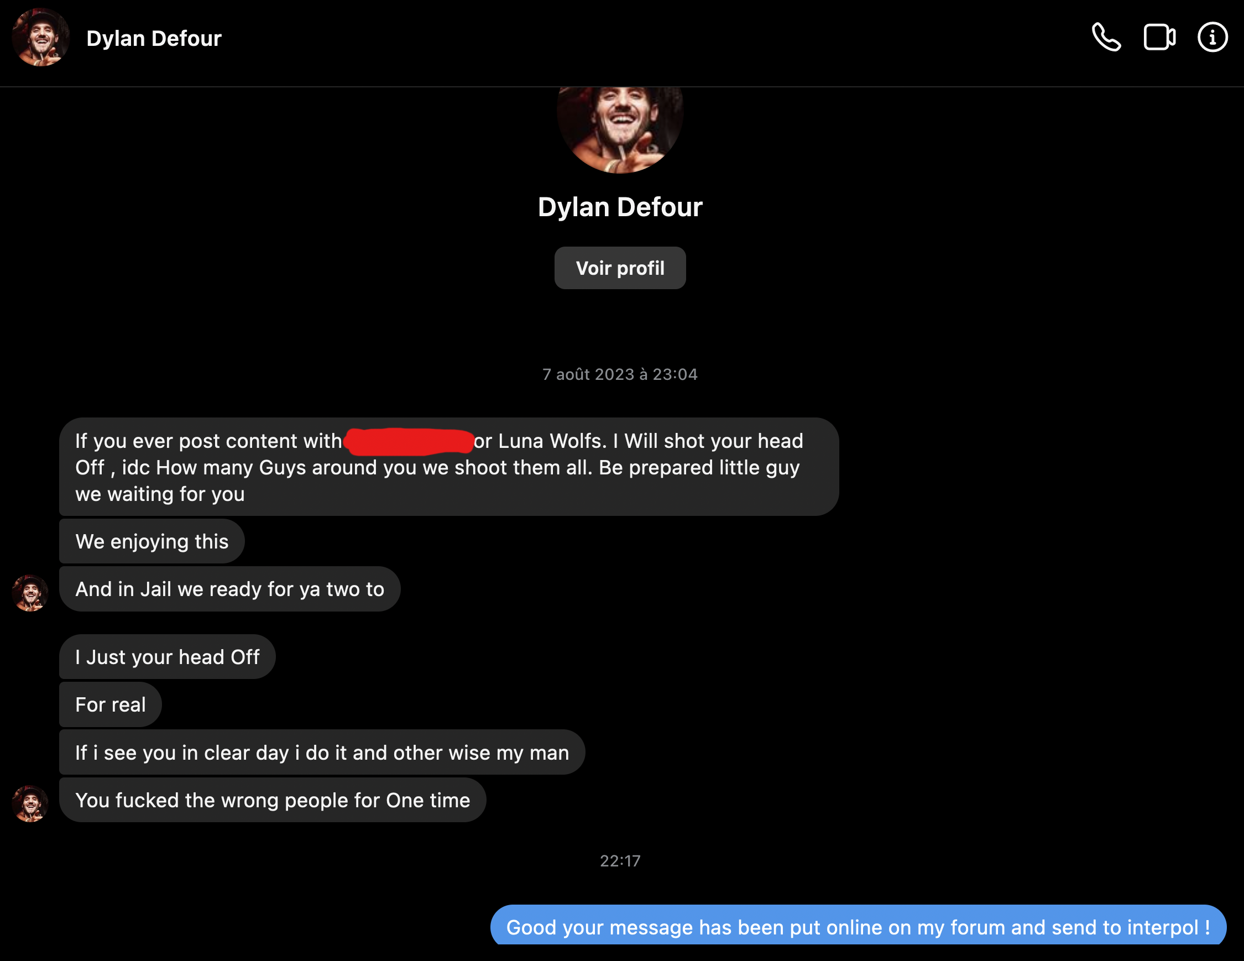Click the Dylan Defour name in header

[x=154, y=38]
